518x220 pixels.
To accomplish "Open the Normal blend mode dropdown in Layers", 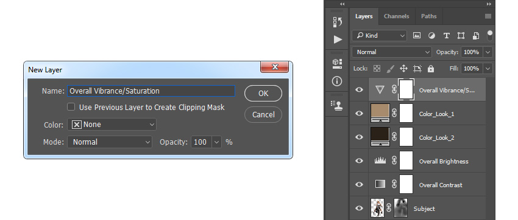I will coord(392,52).
